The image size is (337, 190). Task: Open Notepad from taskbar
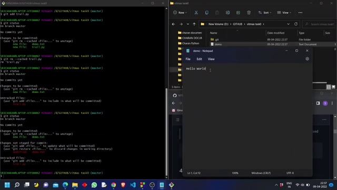pyautogui.click(x=162, y=185)
